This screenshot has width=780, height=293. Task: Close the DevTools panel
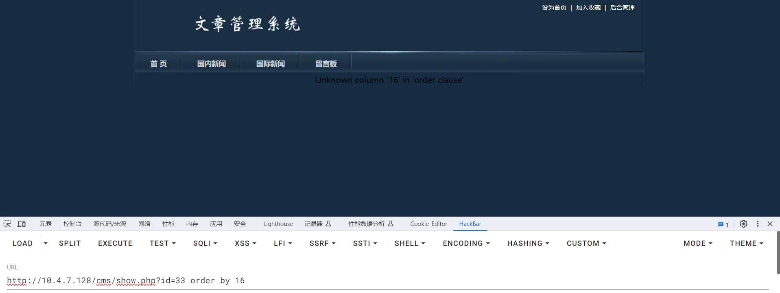pos(770,224)
